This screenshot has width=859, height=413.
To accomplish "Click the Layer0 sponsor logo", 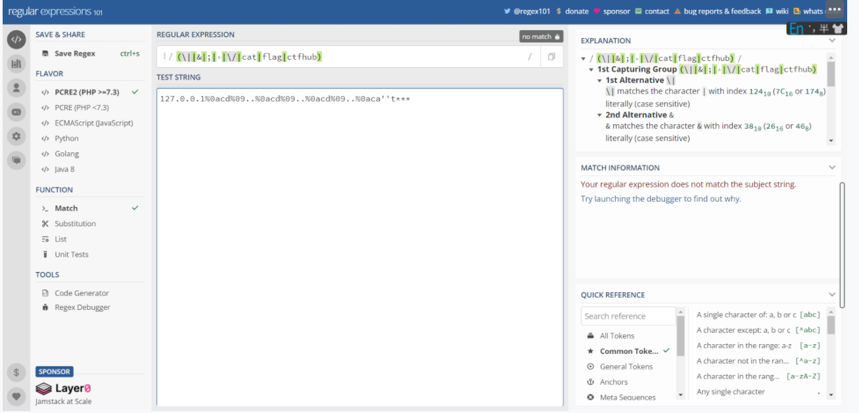I will [64, 389].
